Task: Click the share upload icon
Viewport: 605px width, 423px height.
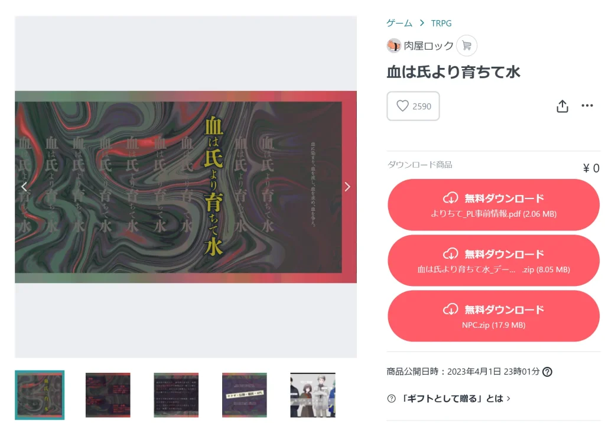Action: pyautogui.click(x=562, y=106)
